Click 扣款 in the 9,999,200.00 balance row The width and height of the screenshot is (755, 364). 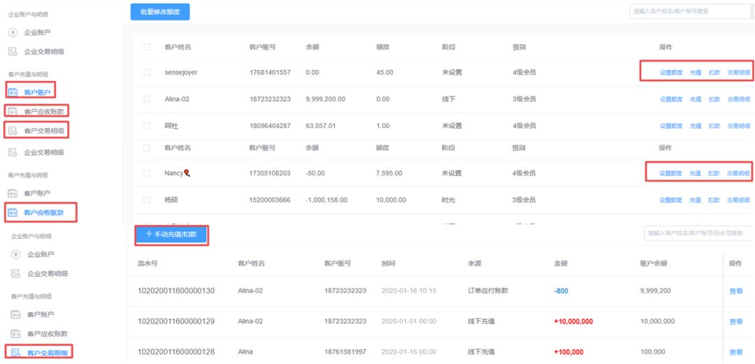pyautogui.click(x=714, y=99)
